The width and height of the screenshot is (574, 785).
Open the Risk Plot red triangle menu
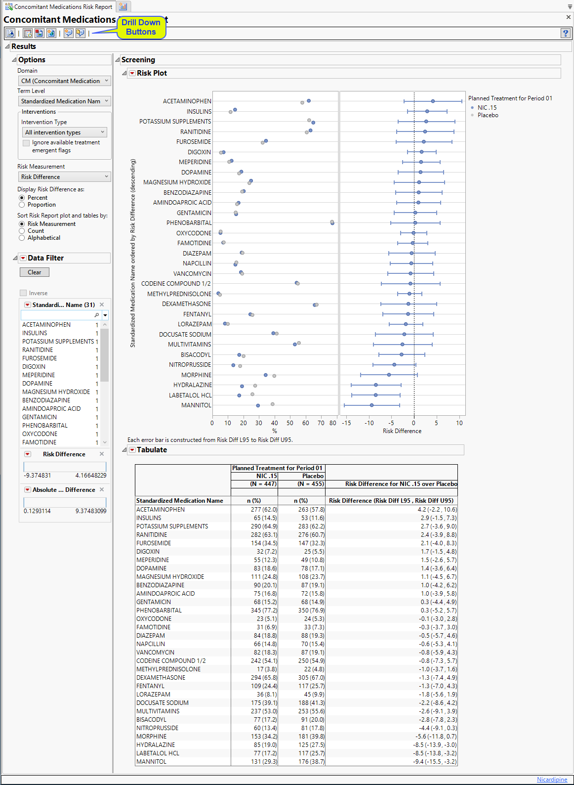132,73
